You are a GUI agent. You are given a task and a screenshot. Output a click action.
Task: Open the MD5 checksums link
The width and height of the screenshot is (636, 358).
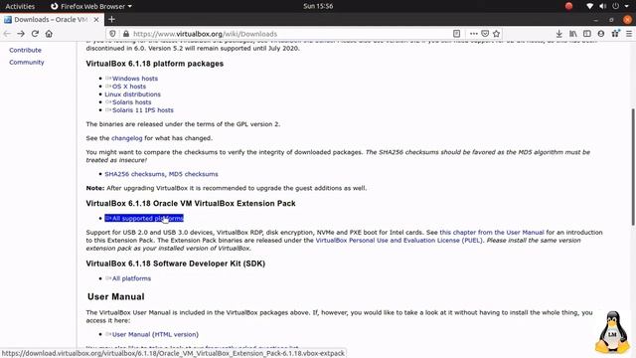[x=193, y=174]
